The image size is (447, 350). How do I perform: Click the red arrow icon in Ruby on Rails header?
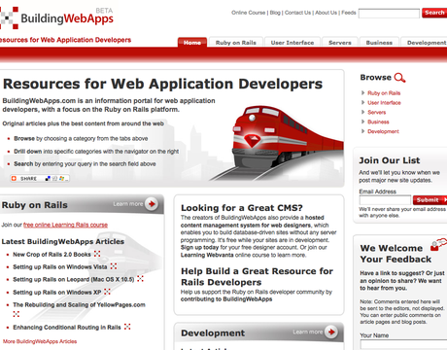pyautogui.click(x=152, y=204)
